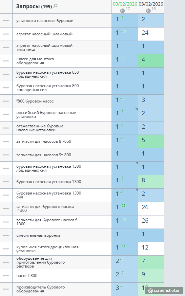
Task: Select query 'агрегат насосный шламовый'
Action: tap(45, 34)
